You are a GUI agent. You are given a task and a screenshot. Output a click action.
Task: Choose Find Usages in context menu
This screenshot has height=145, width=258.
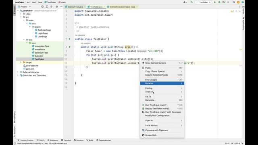[x=162, y=80]
